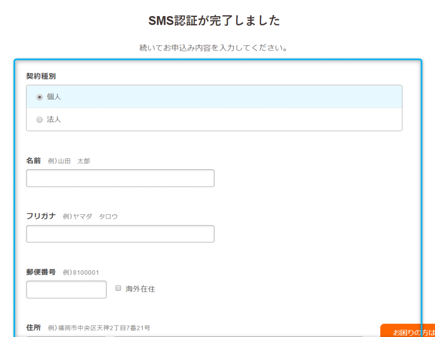Click the 例)山田 太郎 example hint
Viewport: 435px width, 337px height.
coord(69,161)
